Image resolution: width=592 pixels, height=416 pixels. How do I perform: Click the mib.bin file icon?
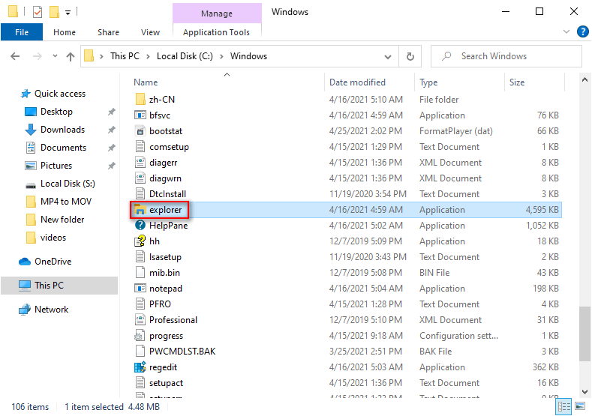coord(140,272)
